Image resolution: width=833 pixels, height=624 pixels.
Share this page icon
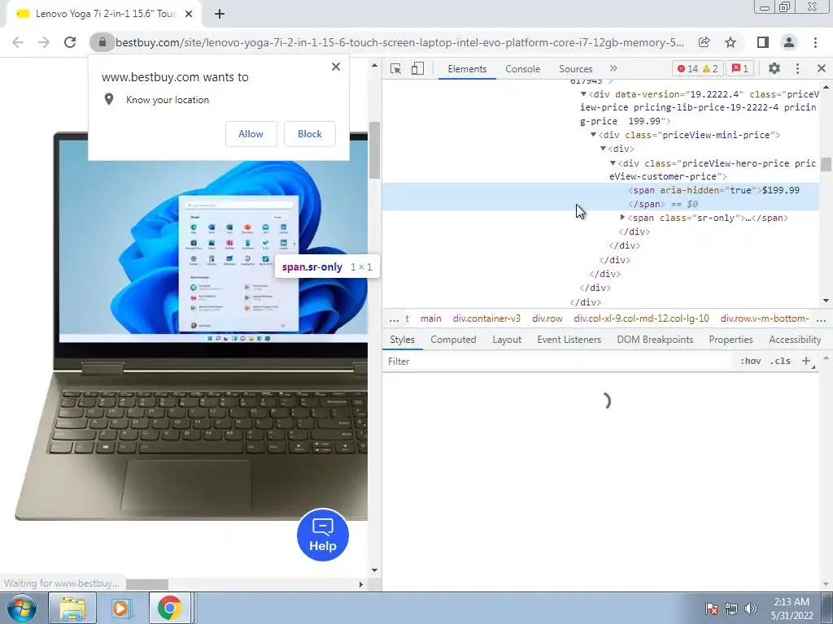pyautogui.click(x=704, y=42)
